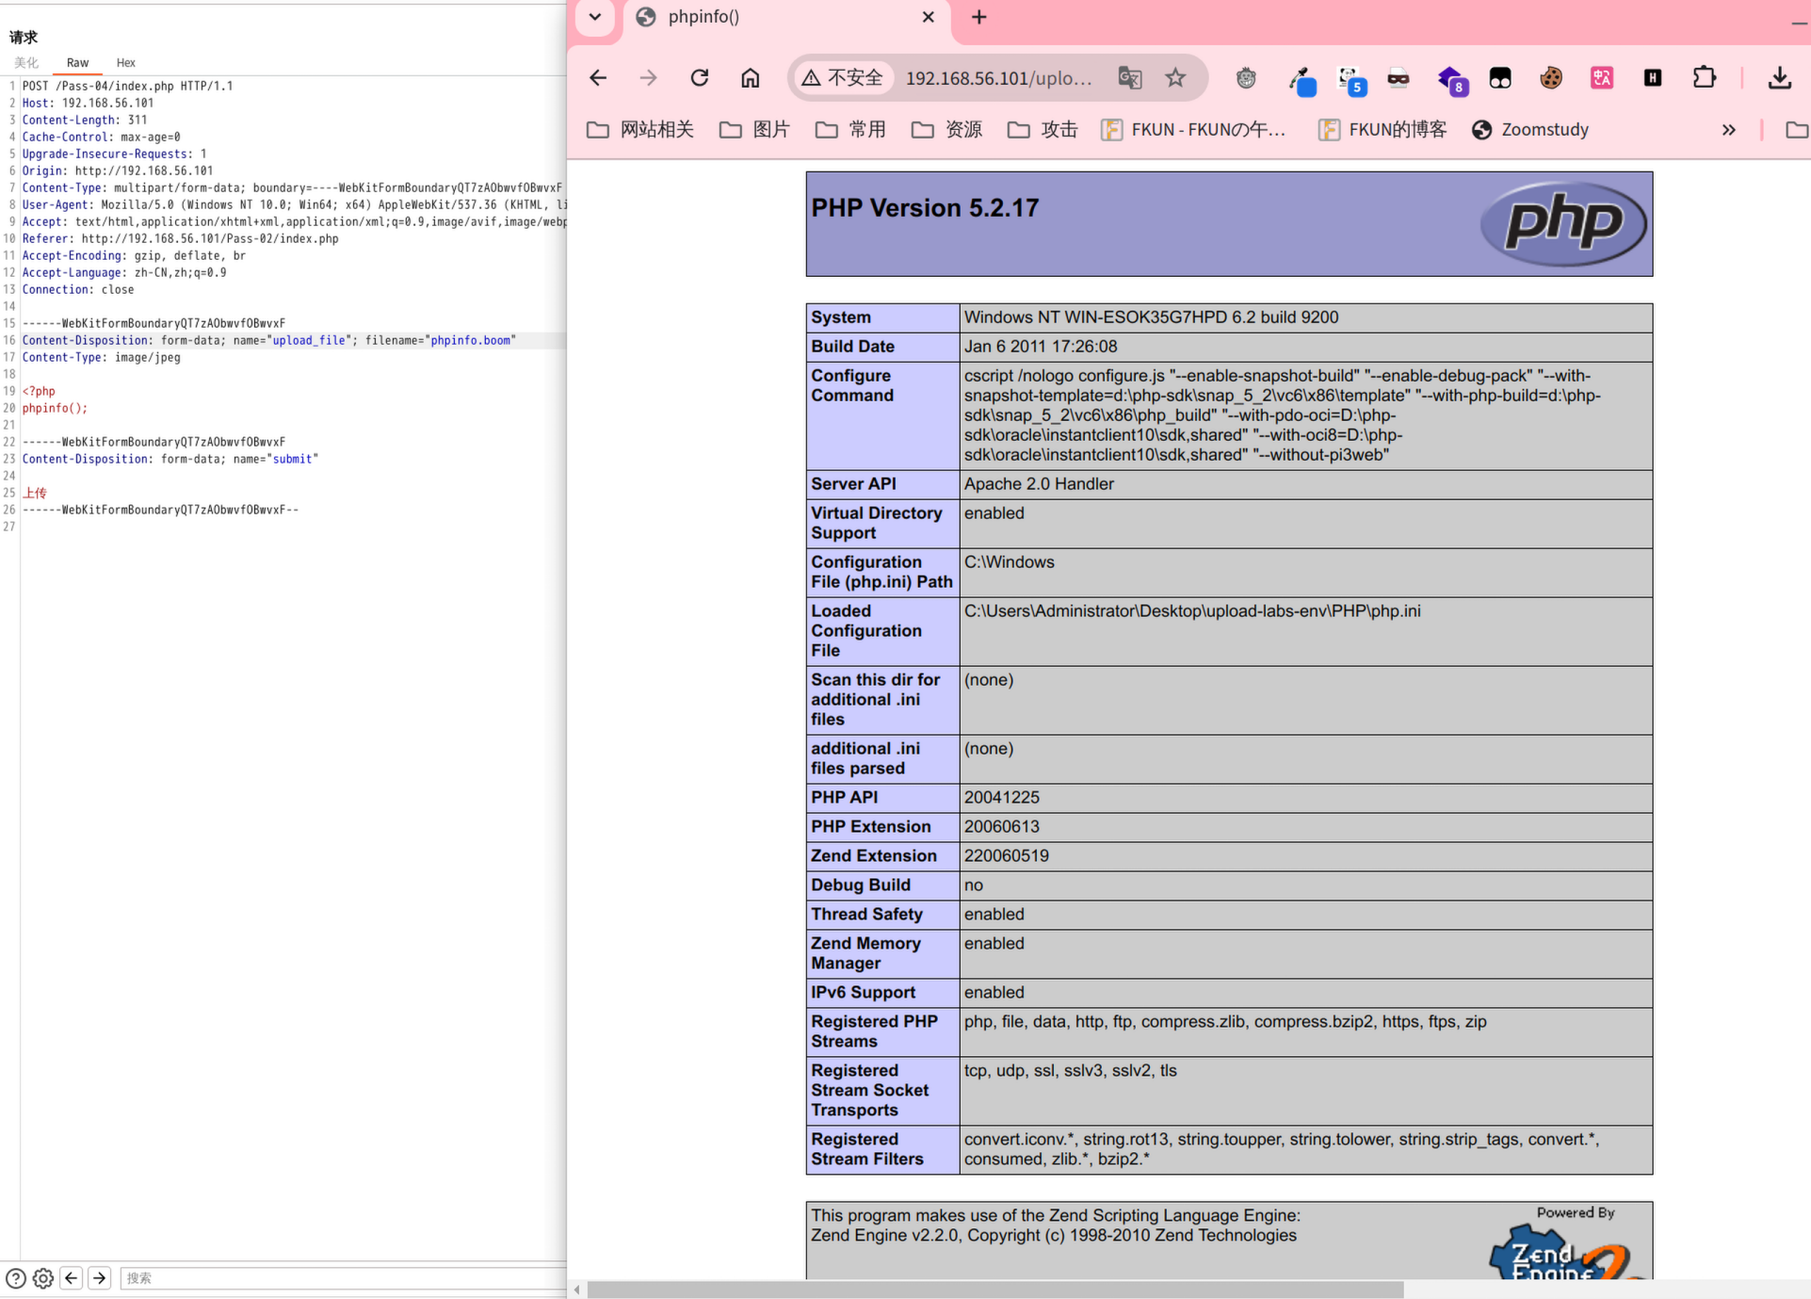Screen dimensions: 1811x1299
Task: Show hidden bookmarks with double chevron
Action: click(x=1728, y=130)
